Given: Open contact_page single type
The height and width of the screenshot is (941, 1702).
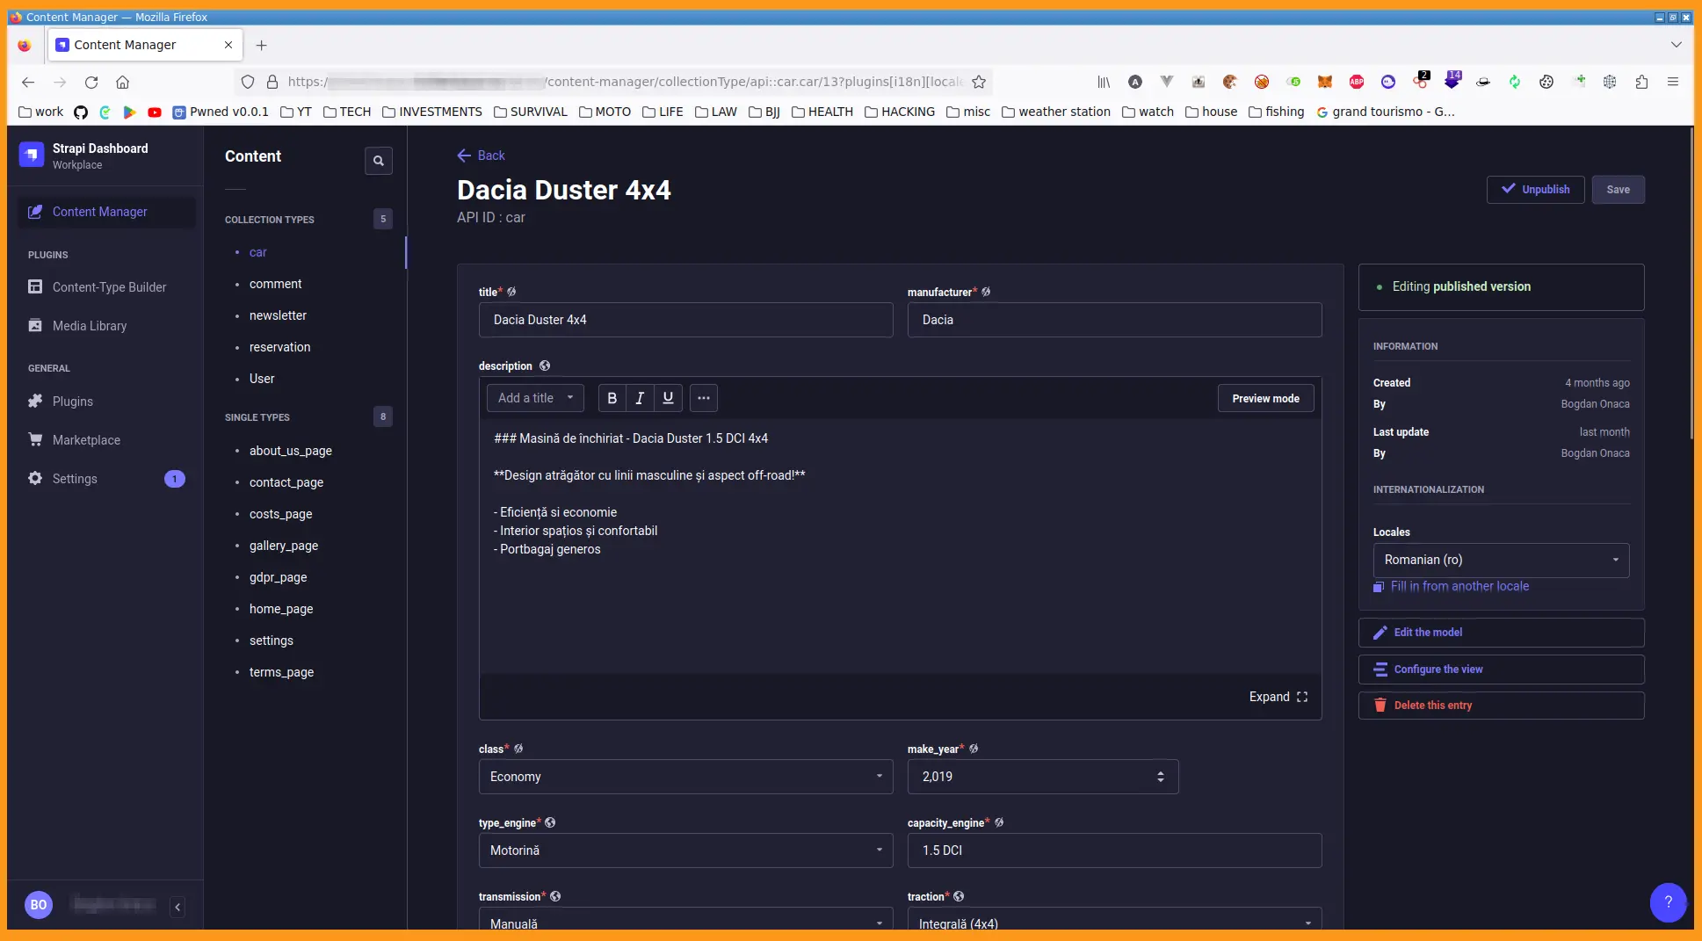Looking at the screenshot, I should [286, 482].
